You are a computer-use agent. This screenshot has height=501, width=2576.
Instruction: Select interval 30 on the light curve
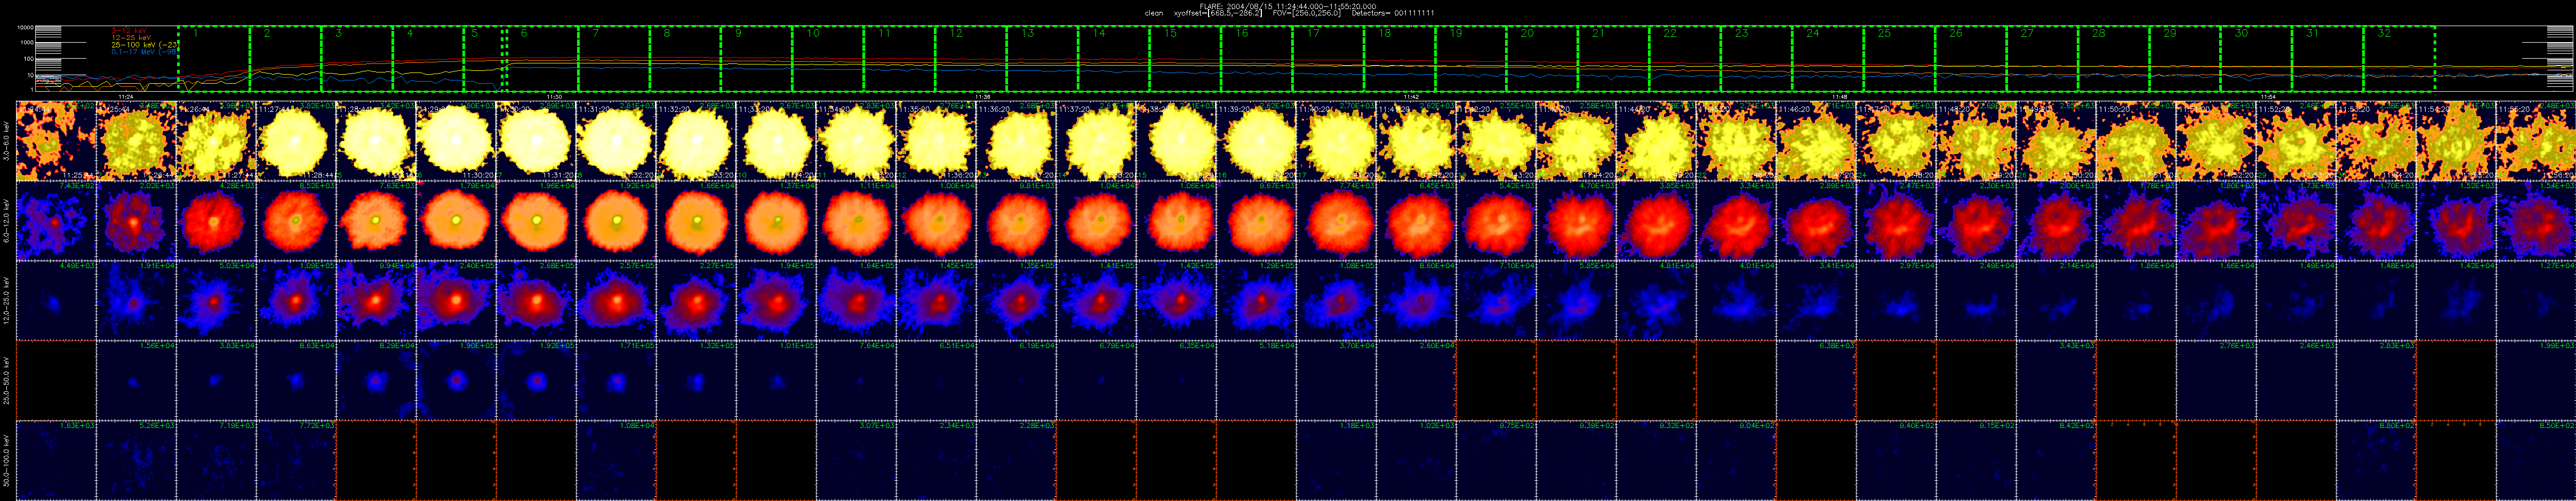tap(2256, 58)
